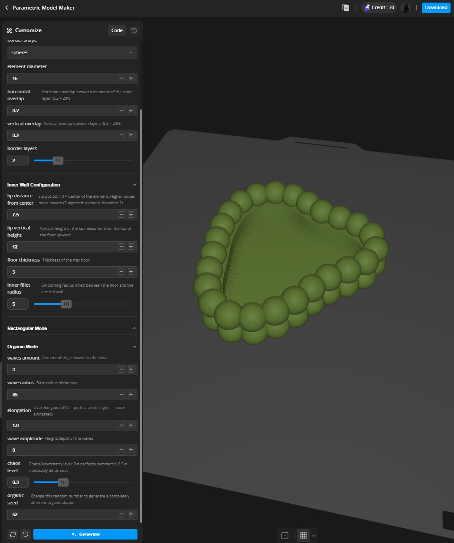
Task: Increase vertical overlap with plus button
Action: click(x=131, y=135)
